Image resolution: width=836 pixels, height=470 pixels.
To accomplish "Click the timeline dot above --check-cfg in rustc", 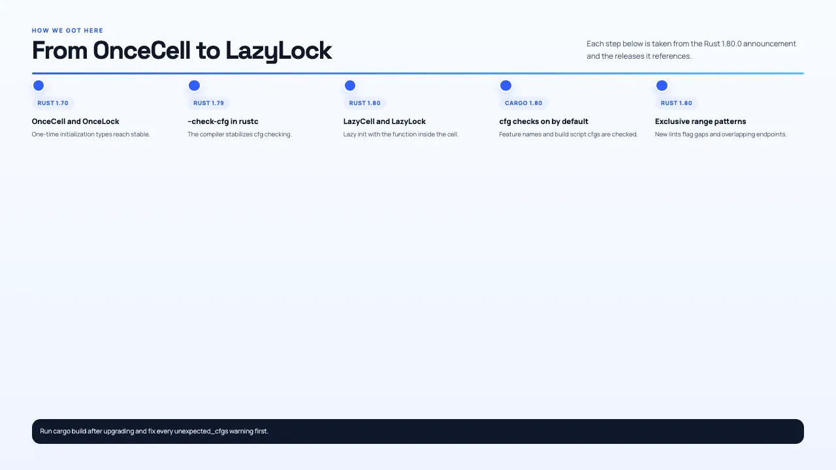I will pyautogui.click(x=194, y=86).
